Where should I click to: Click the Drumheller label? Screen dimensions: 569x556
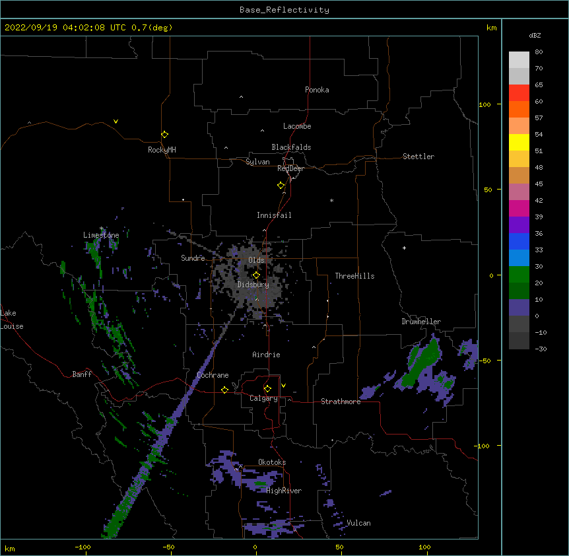[421, 322]
